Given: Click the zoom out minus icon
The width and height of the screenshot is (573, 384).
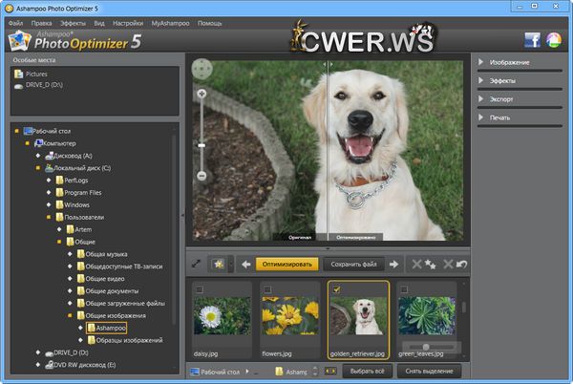Looking at the screenshot, I should (202, 177).
